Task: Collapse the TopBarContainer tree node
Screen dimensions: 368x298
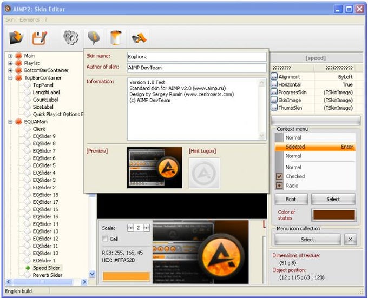Action: (x=10, y=78)
